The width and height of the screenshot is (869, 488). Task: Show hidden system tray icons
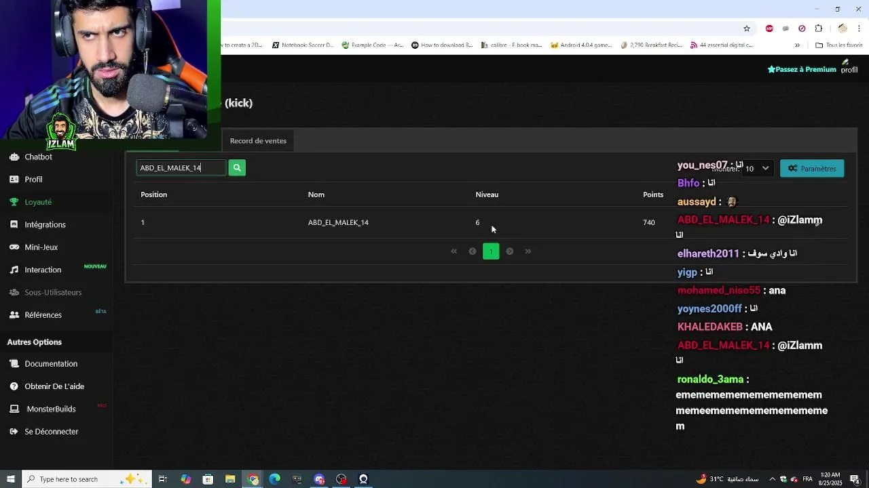[x=771, y=479]
